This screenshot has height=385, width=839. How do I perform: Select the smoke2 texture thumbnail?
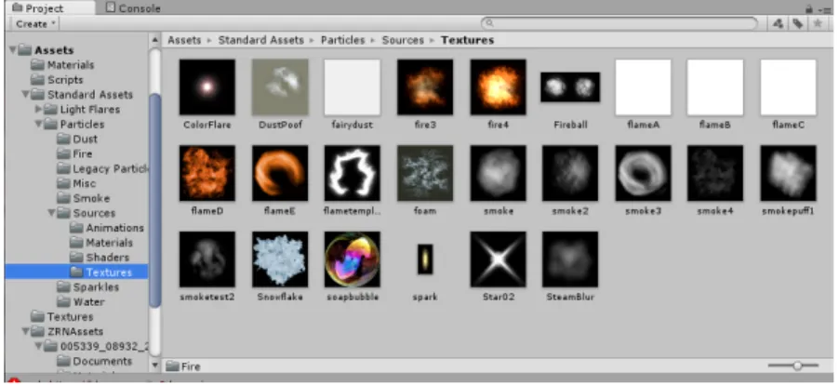tap(570, 173)
